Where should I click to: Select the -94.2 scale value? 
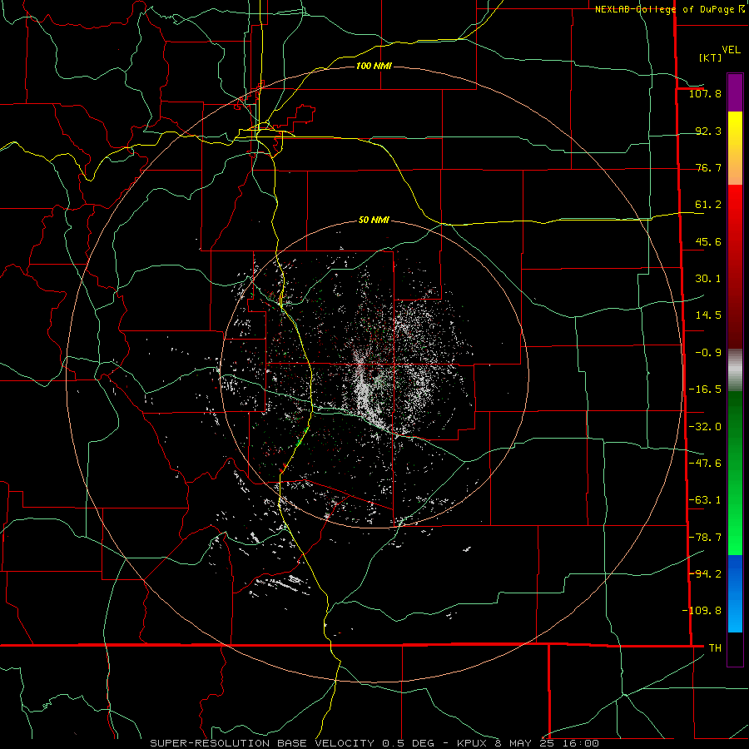[705, 573]
